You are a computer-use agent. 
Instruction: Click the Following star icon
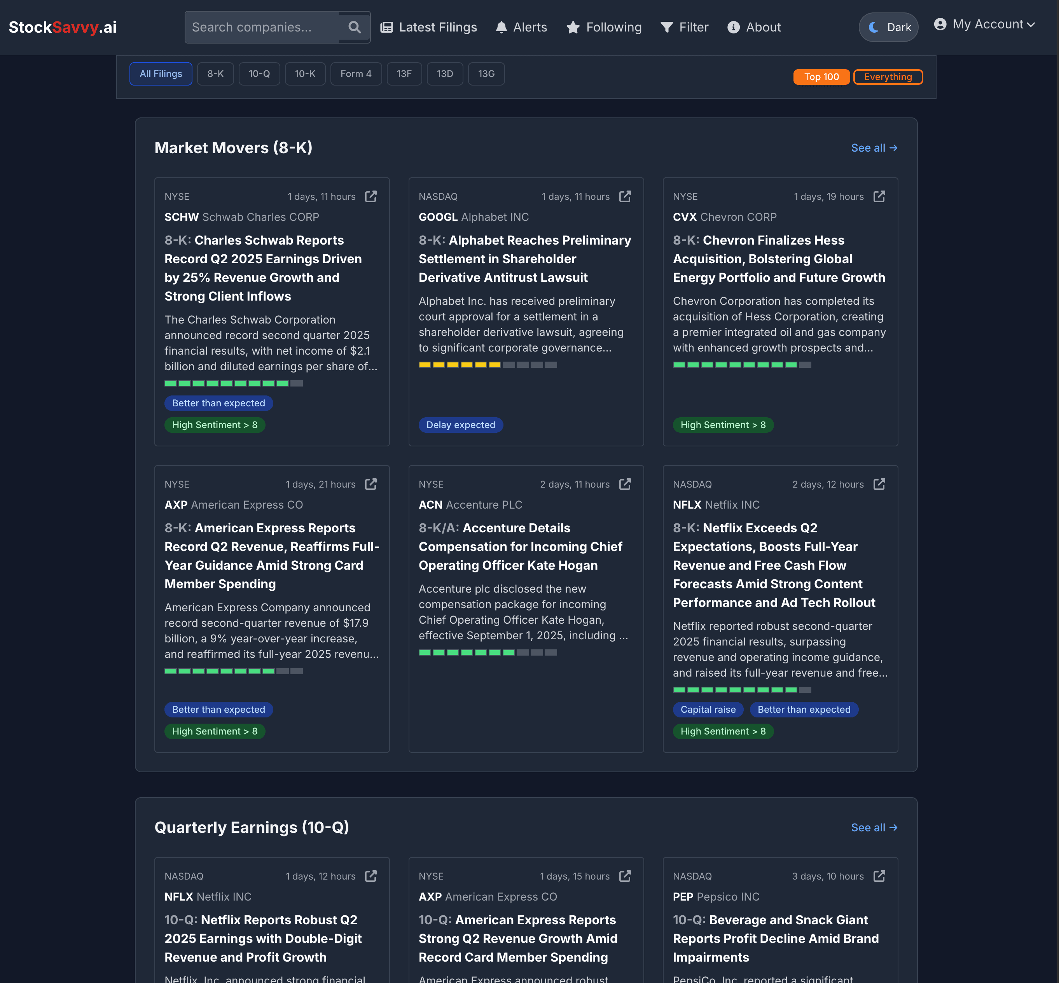[x=573, y=27]
